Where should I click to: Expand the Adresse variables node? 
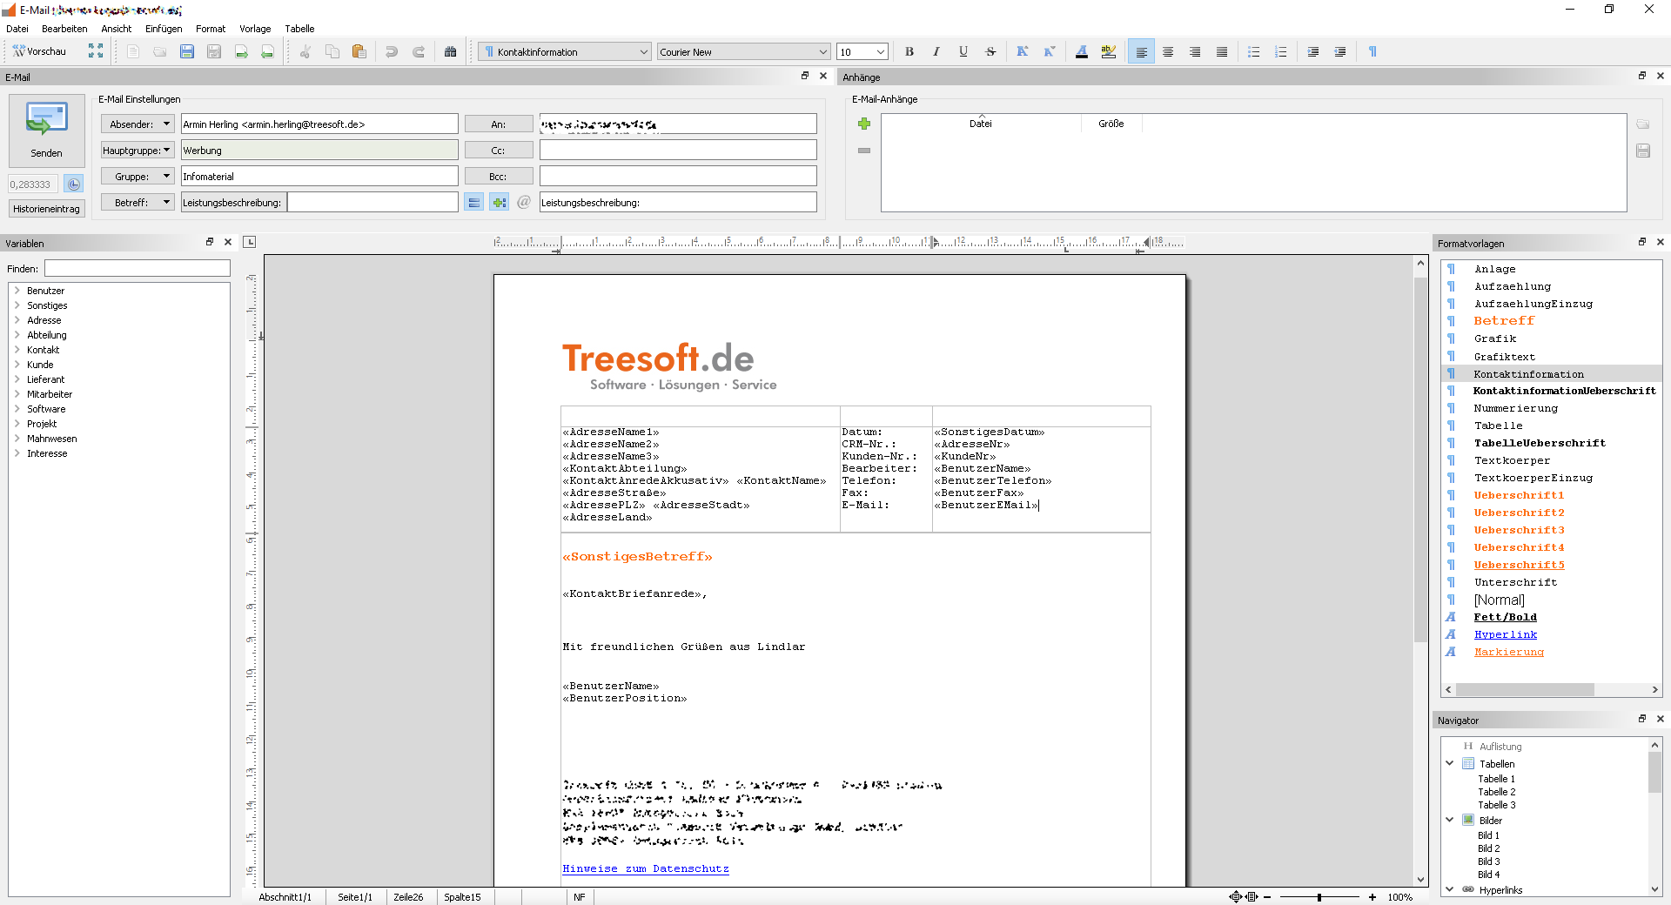[17, 320]
